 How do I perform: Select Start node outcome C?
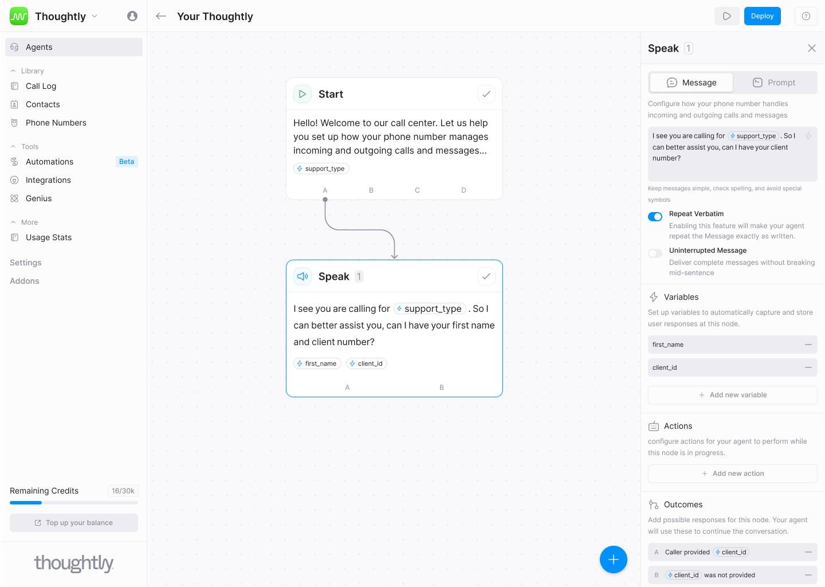click(417, 190)
